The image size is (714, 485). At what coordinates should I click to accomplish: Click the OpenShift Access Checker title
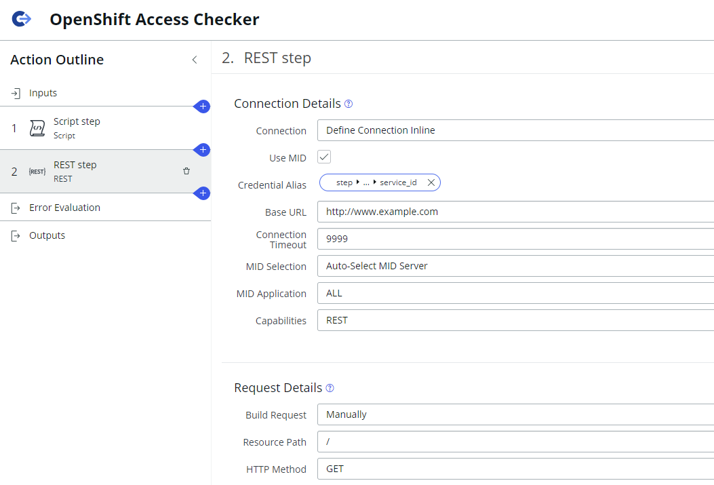tap(155, 20)
